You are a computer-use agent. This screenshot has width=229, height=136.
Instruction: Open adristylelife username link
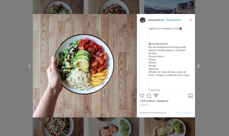pos(154,20)
